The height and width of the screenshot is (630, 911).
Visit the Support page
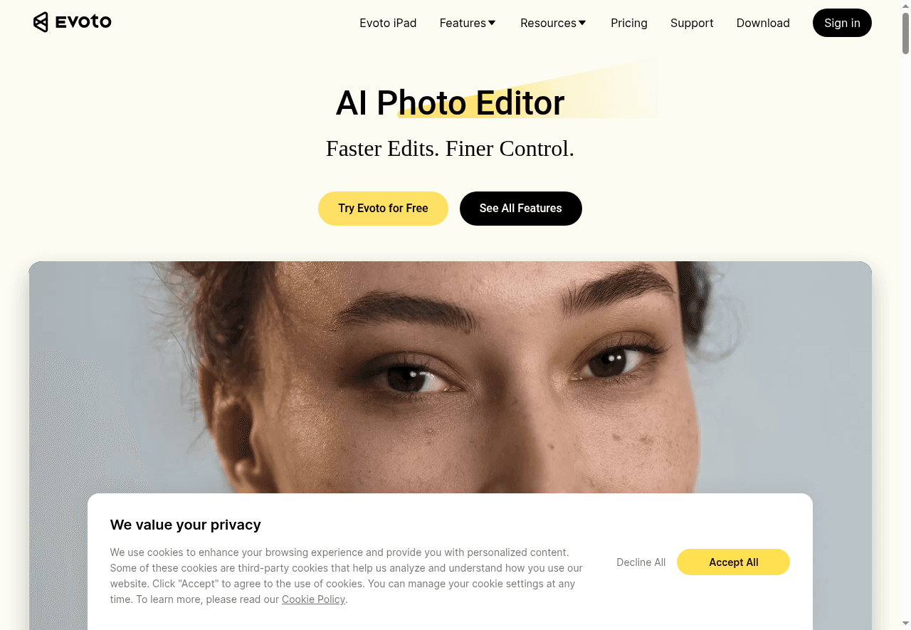pyautogui.click(x=692, y=23)
